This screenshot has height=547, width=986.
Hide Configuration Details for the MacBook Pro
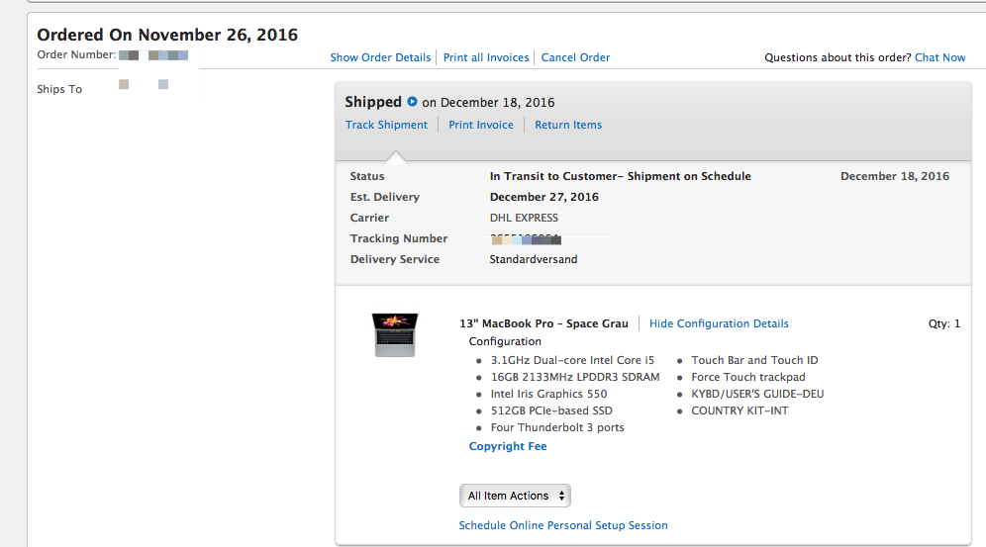719,323
